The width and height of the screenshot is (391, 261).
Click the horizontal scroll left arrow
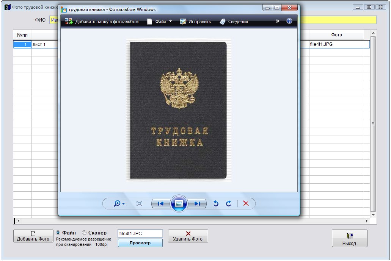coord(18,221)
